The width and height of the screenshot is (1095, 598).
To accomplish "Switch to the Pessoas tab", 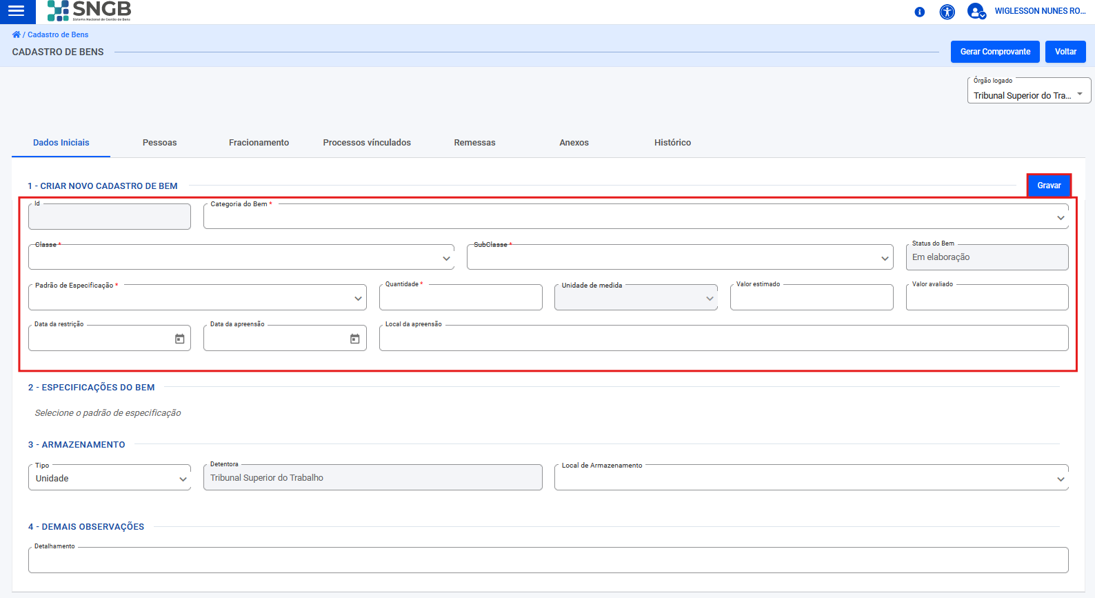I will click(159, 143).
